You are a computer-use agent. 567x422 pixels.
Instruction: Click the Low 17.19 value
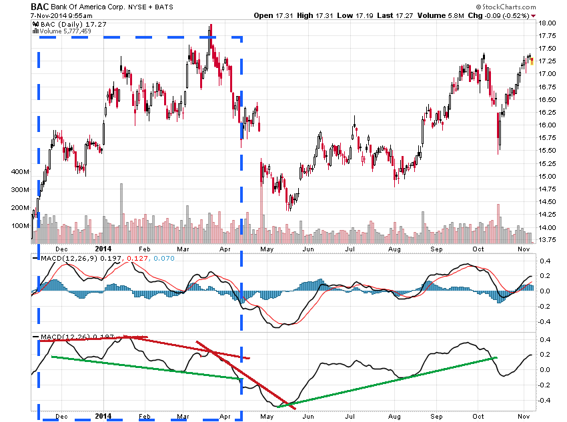pos(355,15)
